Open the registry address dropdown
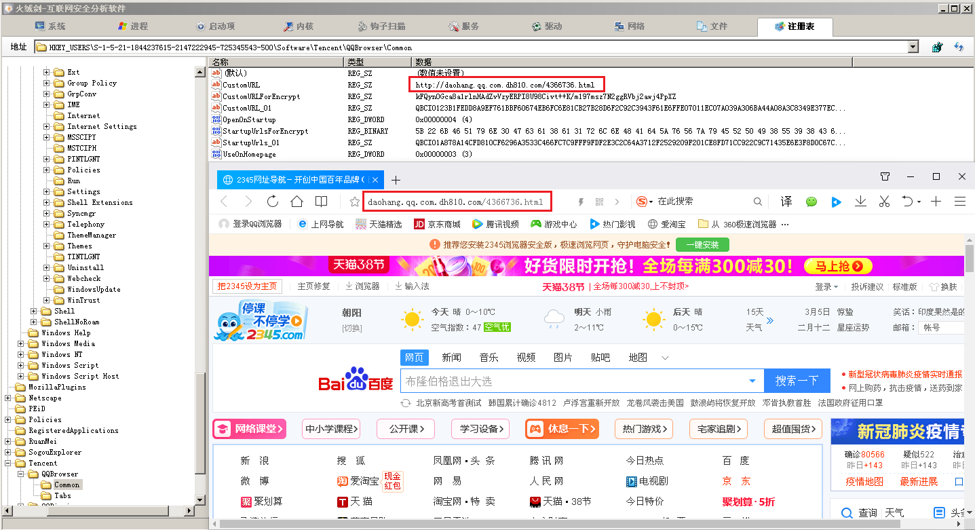The width and height of the screenshot is (975, 530). pos(913,48)
